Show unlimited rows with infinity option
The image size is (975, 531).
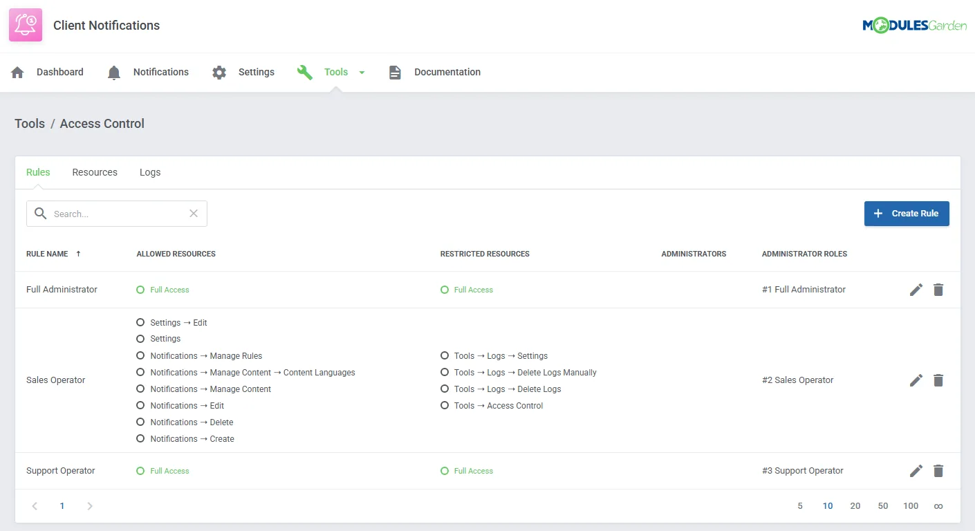(x=938, y=506)
